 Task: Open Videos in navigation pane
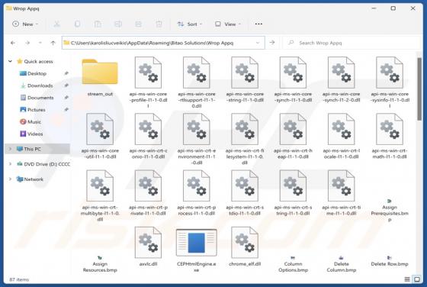point(35,134)
